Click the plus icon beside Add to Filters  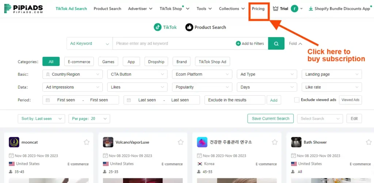tap(238, 44)
